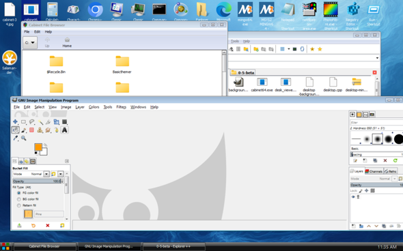Select the Zoom magnifier tool
The width and height of the screenshot is (403, 251).
[x=24, y=138]
